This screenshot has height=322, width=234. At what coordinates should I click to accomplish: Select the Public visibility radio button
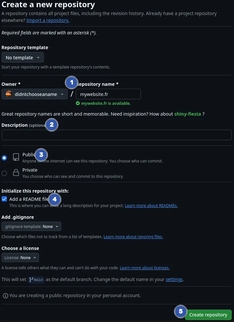(x=4, y=158)
